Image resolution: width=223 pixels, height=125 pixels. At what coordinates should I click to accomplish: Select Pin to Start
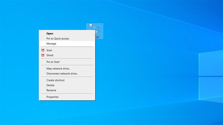(67, 62)
